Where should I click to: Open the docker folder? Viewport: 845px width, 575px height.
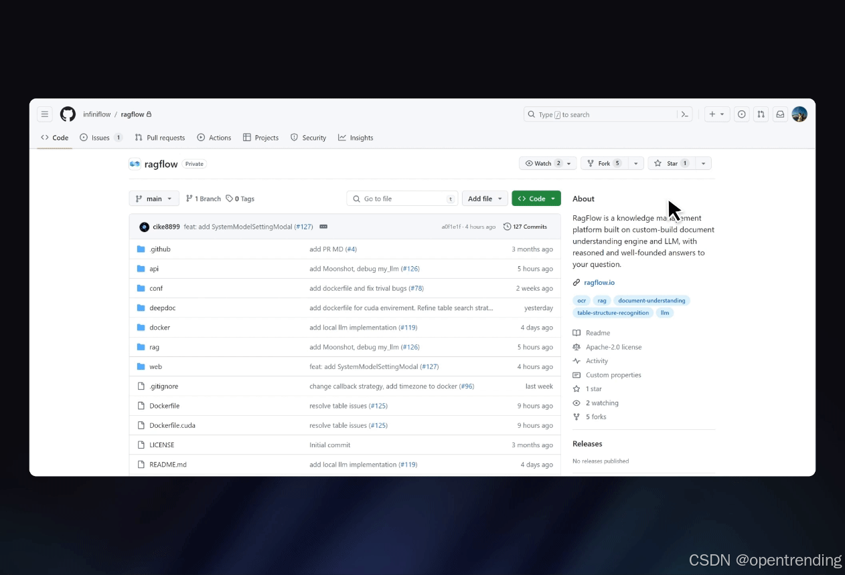tap(159, 328)
